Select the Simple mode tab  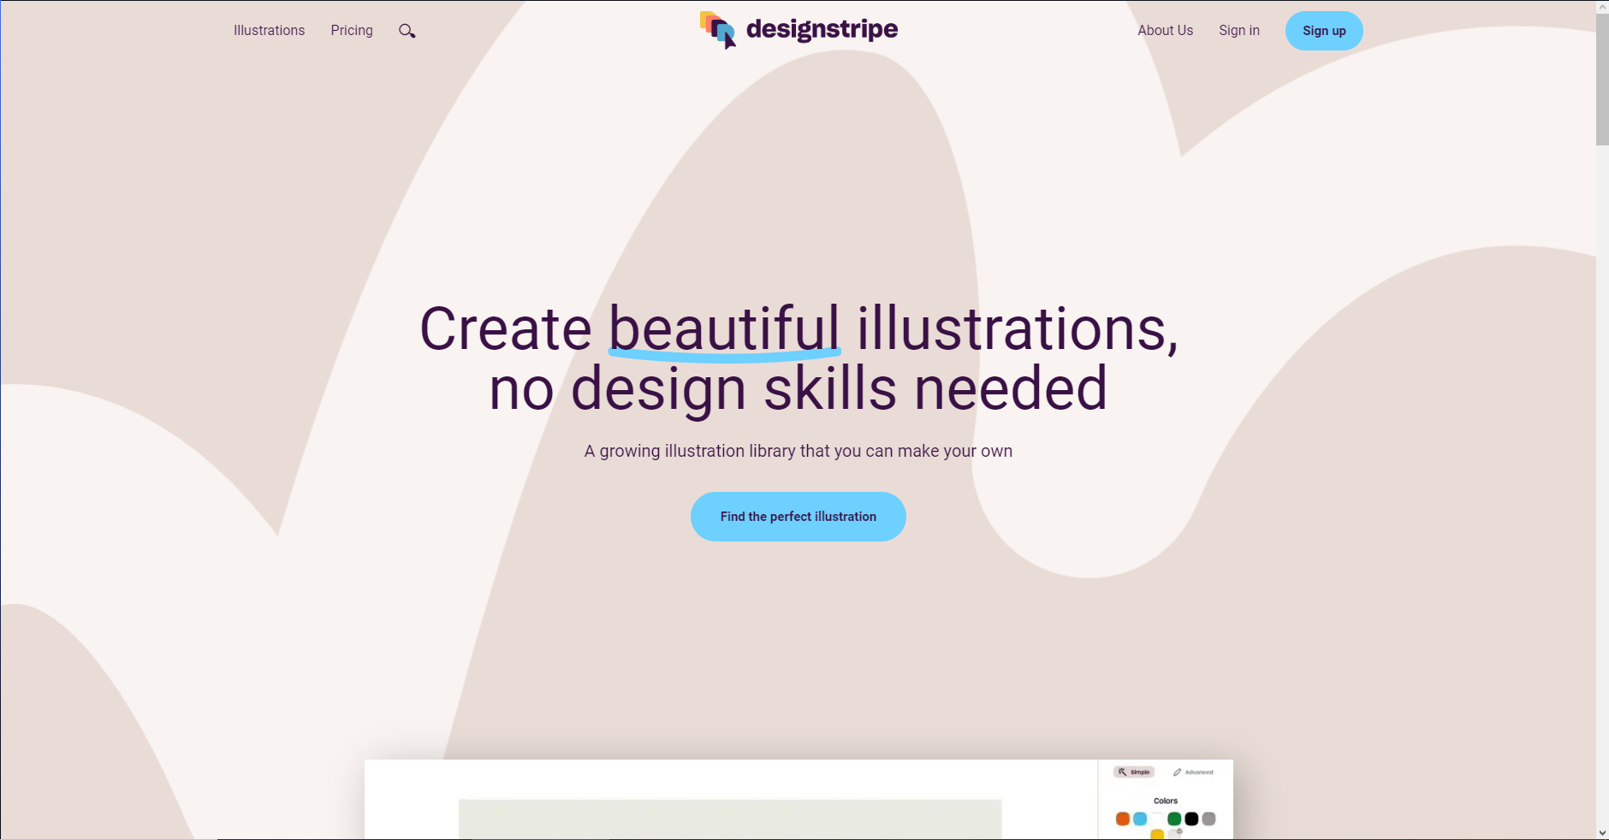pyautogui.click(x=1134, y=772)
